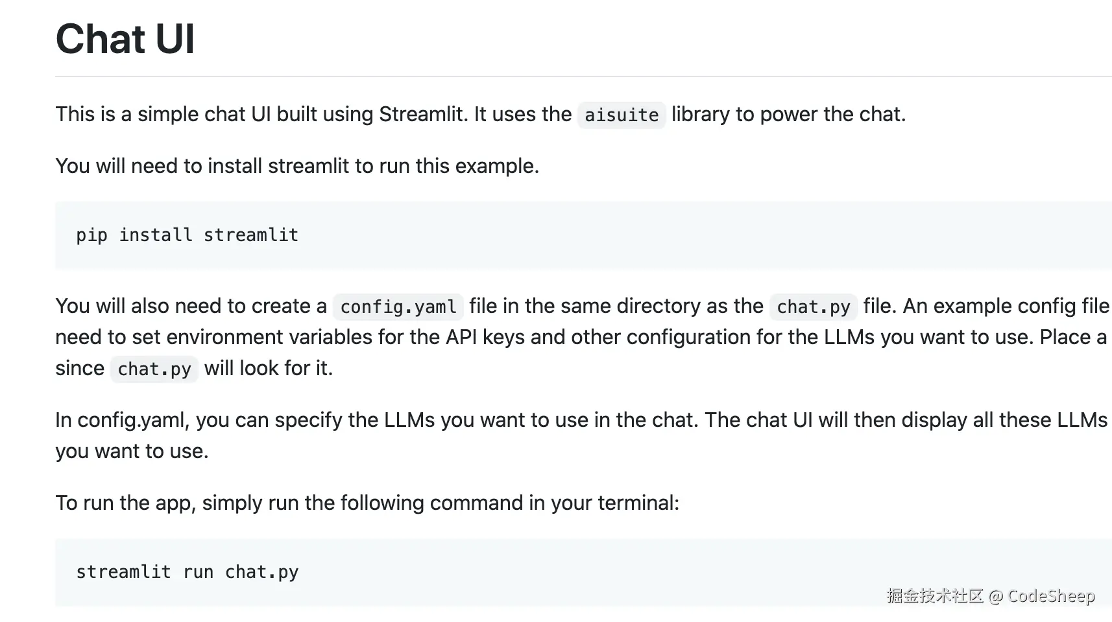1112x622 pixels.
Task: Click the "aisuite" inline code label
Action: tap(621, 115)
